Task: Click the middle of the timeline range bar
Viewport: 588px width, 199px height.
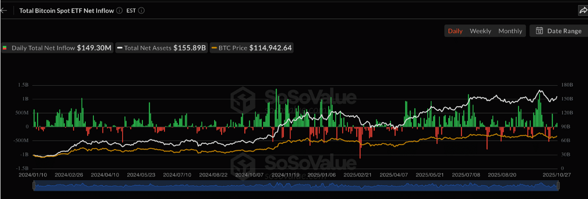Action: point(296,186)
